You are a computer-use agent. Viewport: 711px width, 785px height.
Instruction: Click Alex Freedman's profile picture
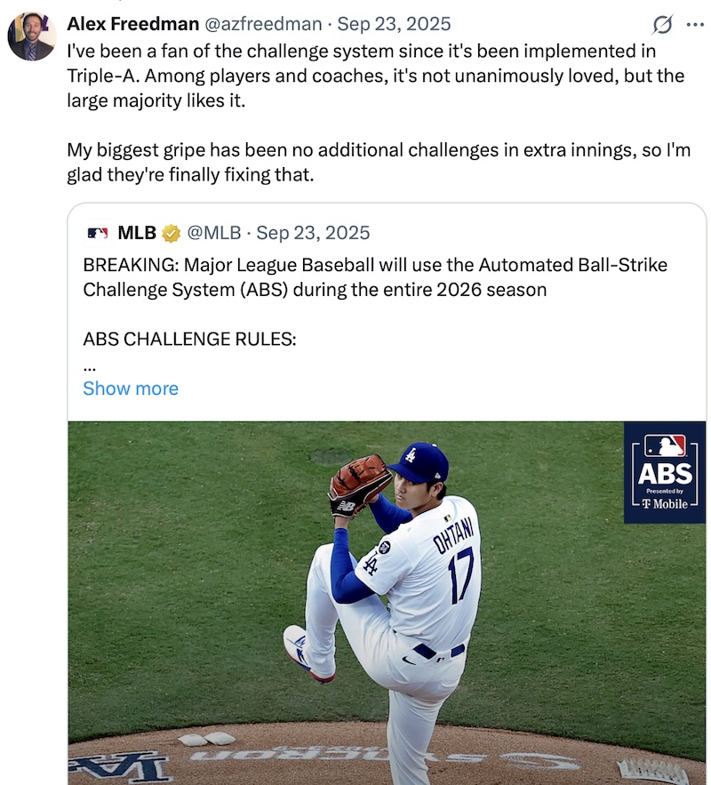31,36
